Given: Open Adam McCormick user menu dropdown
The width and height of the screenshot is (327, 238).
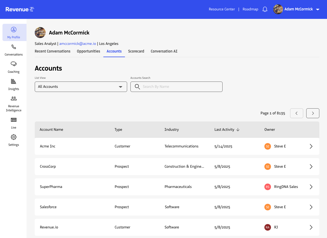Looking at the screenshot, I should [317, 9].
